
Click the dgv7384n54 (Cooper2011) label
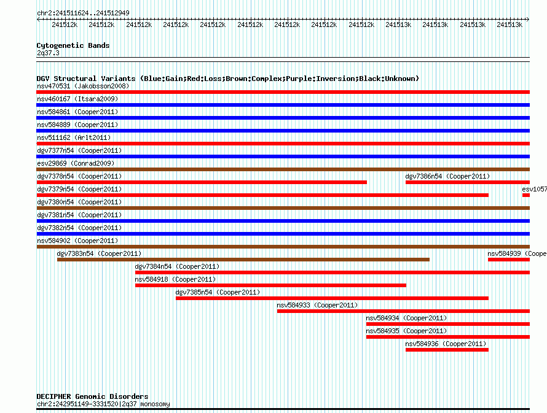tap(177, 266)
